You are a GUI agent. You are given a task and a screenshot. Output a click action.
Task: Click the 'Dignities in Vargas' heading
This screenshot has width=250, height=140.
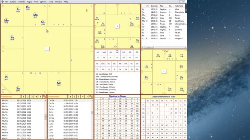coord(117,96)
